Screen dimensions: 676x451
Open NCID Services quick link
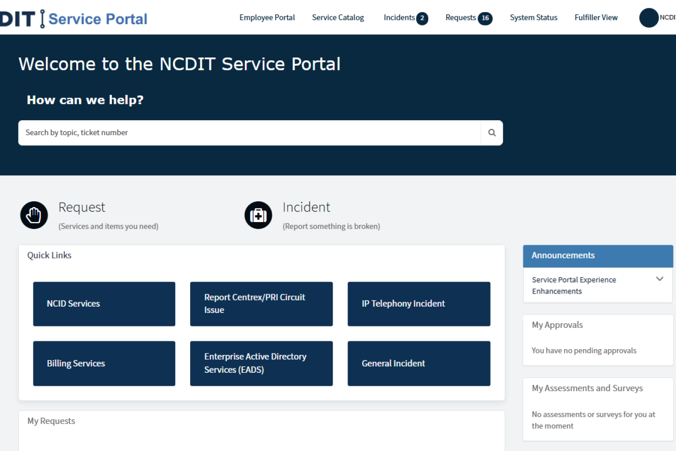coord(104,304)
